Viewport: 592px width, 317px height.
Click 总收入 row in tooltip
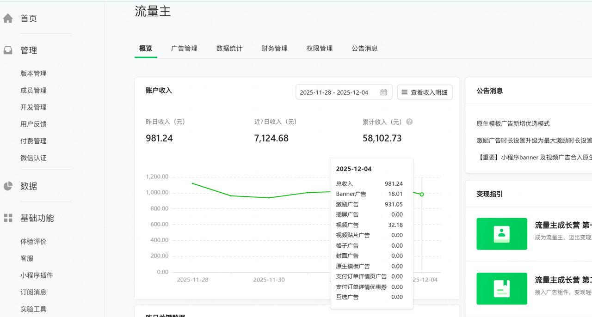coord(369,183)
